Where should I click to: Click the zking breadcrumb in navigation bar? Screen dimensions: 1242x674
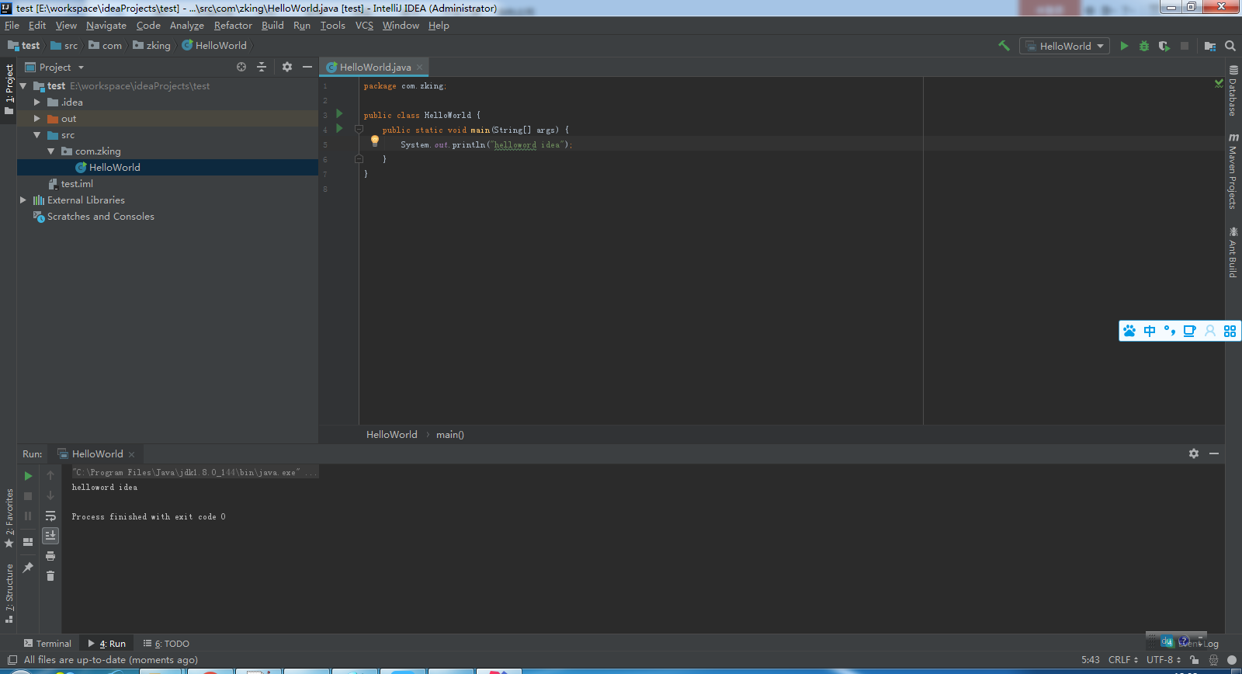click(152, 46)
